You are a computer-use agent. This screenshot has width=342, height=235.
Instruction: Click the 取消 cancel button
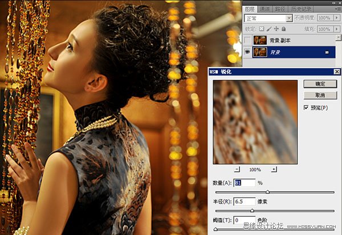coord(320,95)
